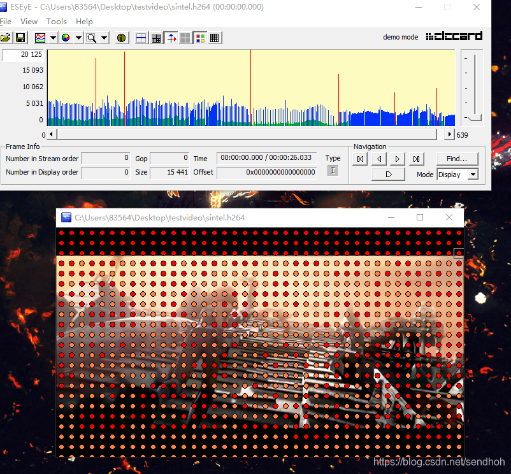
Task: Click the Elecard logo
Action: (x=454, y=36)
